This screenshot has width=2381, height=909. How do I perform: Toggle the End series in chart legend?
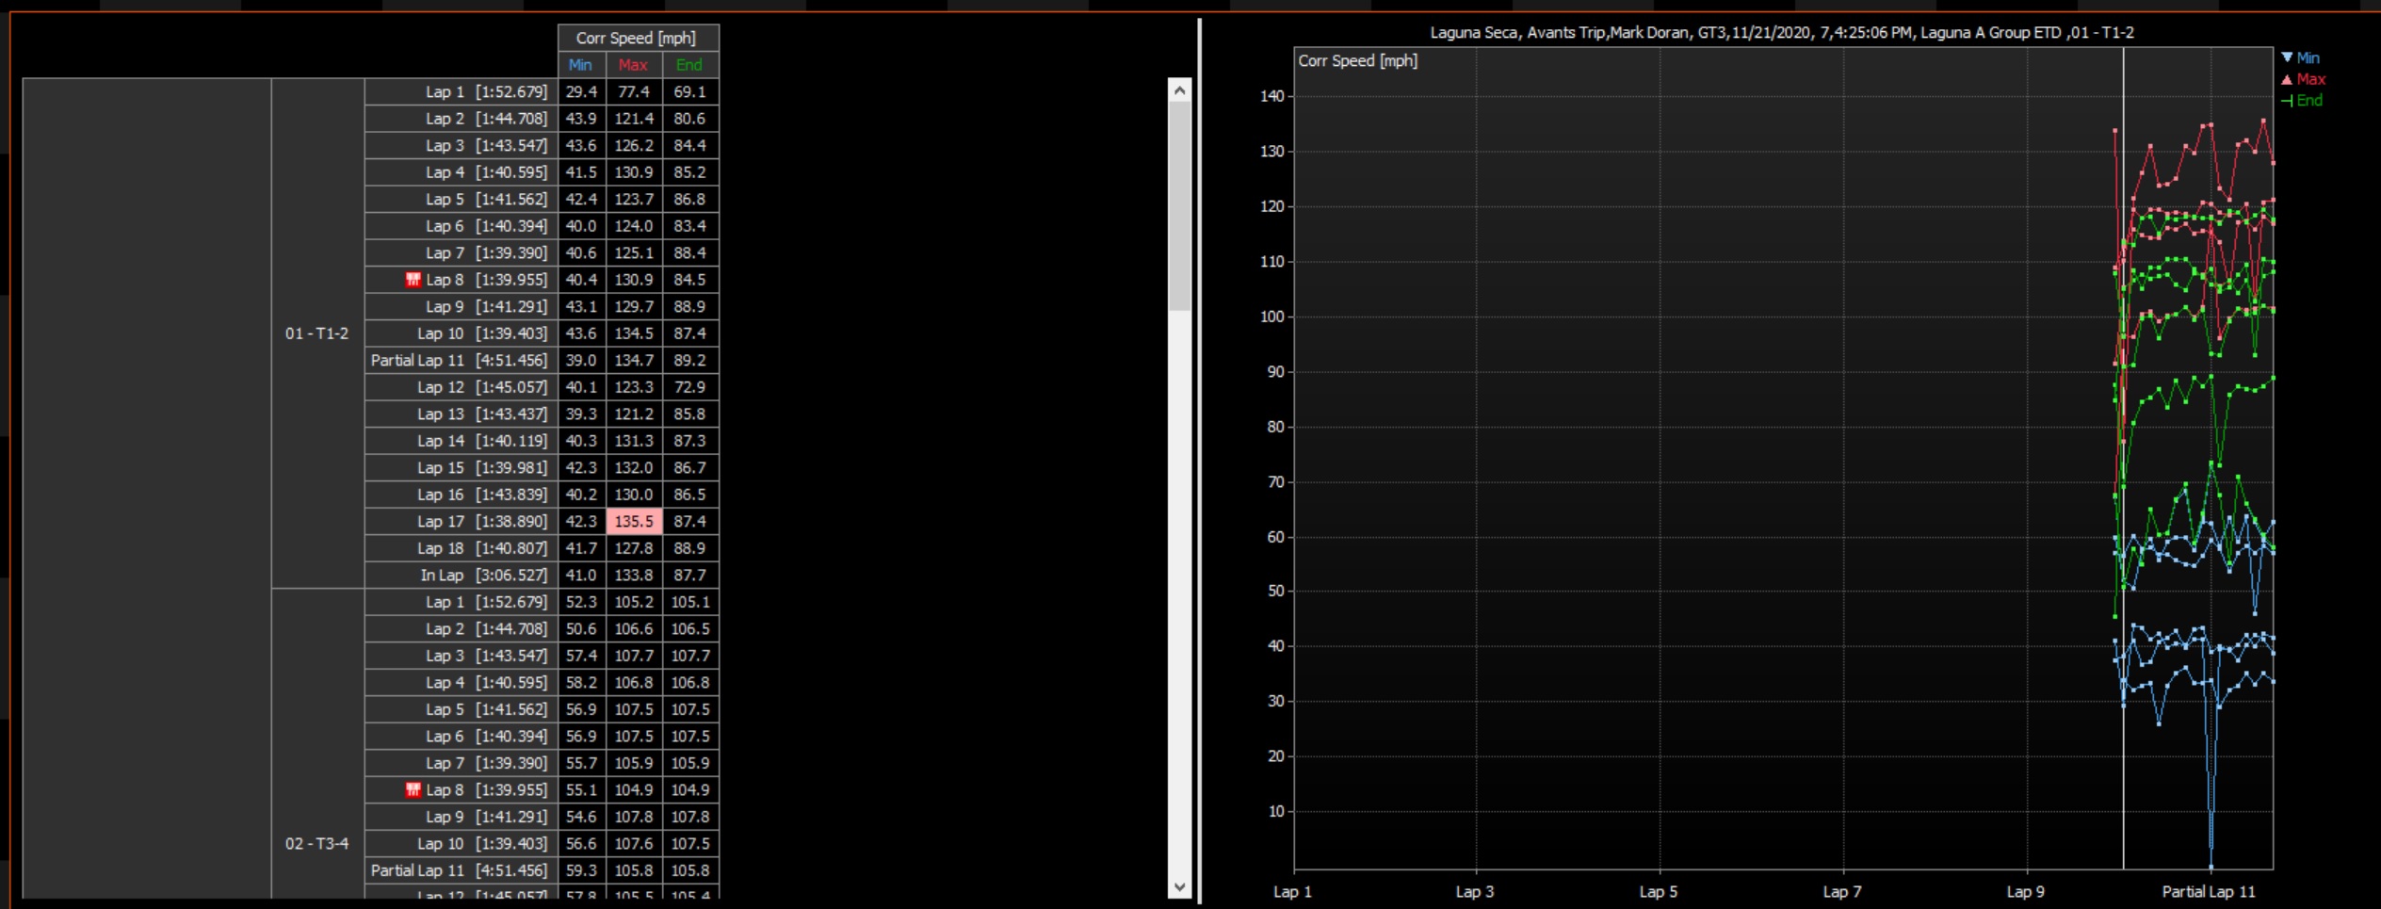pos(2302,101)
